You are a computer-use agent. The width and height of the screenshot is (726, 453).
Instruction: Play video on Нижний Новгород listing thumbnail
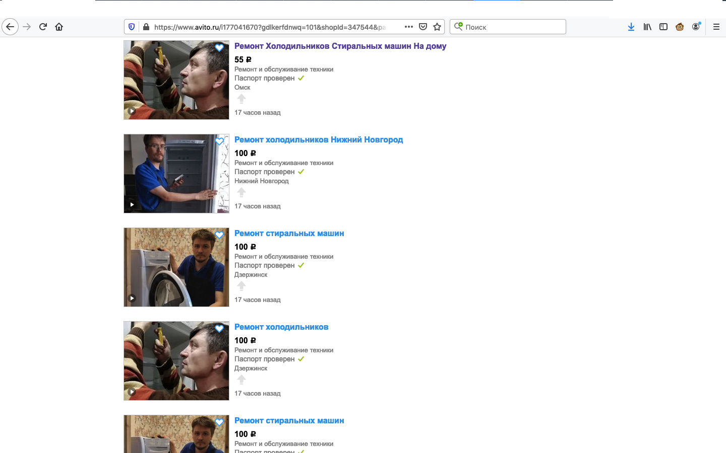[132, 205]
